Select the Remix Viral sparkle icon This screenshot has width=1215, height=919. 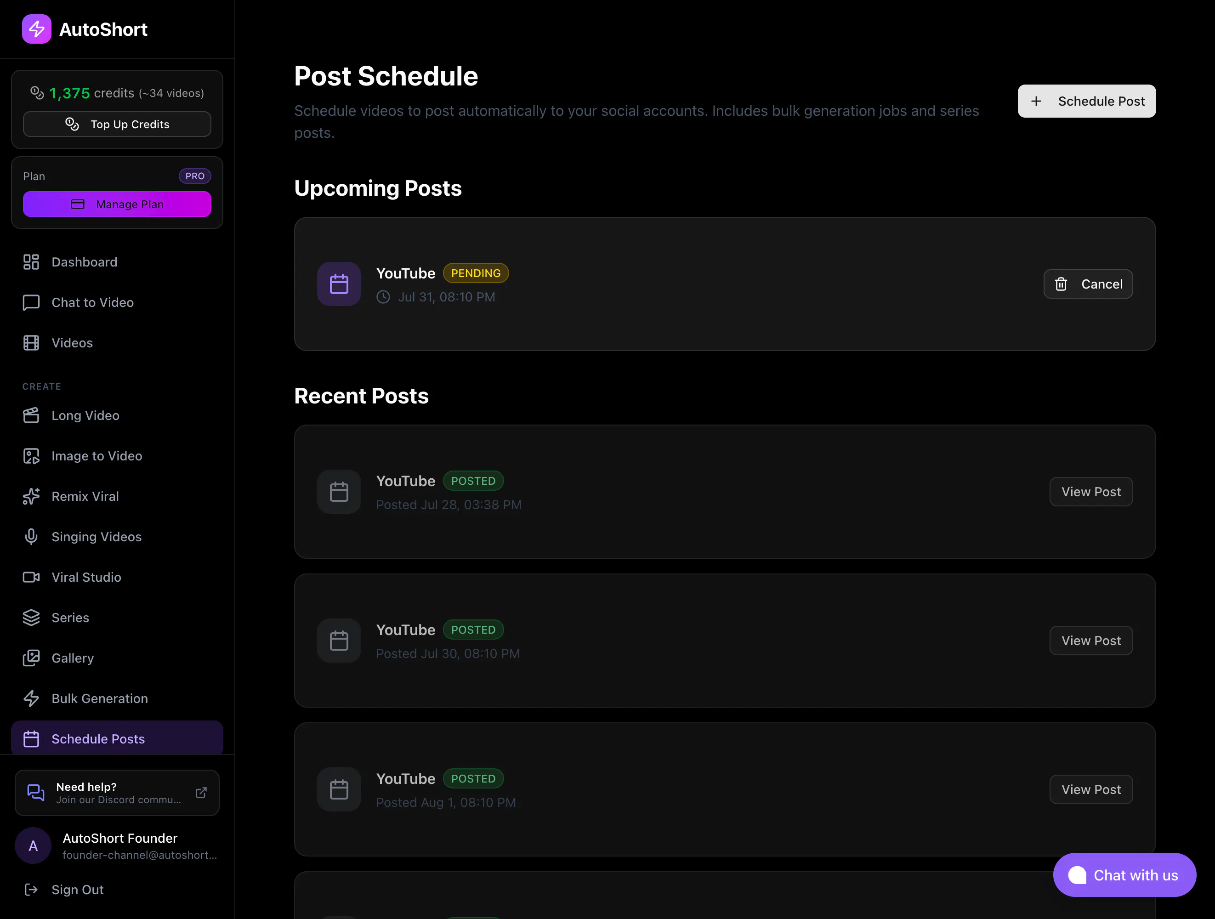point(31,497)
